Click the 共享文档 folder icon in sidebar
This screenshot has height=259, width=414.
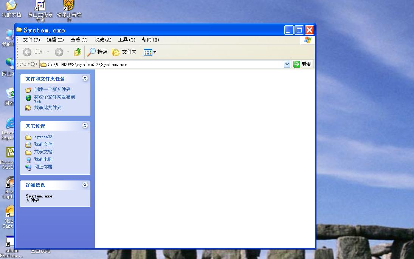point(28,153)
